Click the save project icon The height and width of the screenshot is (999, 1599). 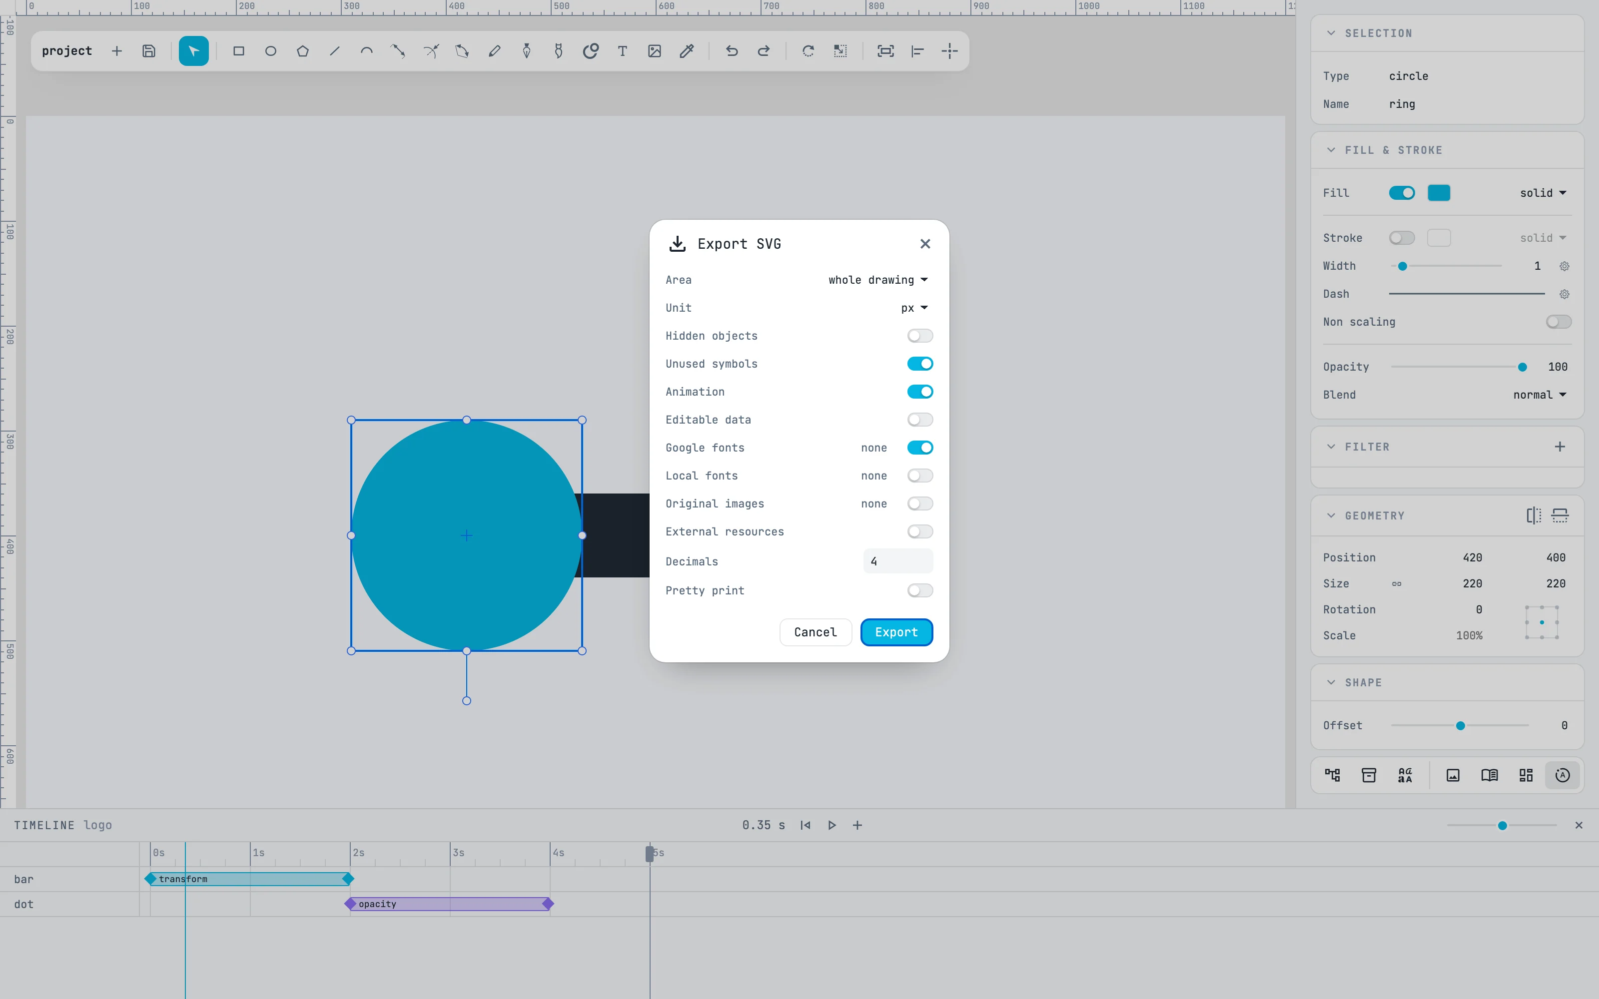(x=149, y=51)
